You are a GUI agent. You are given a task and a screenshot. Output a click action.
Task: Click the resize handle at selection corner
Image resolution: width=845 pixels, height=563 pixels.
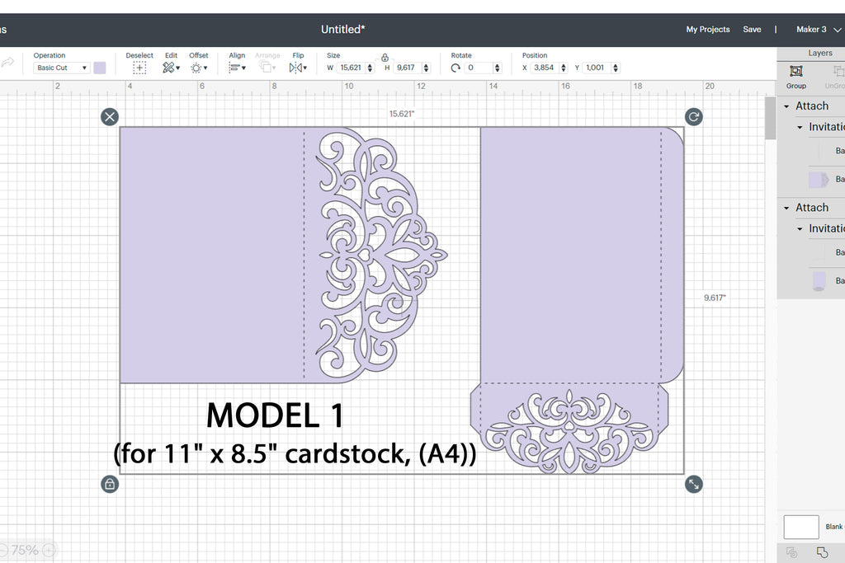coord(694,485)
